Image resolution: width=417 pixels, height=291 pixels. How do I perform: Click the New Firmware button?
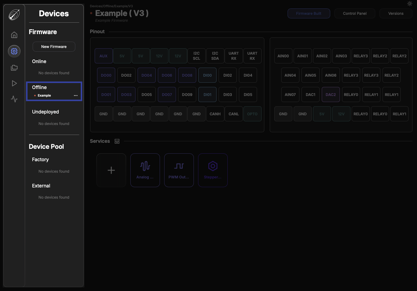pyautogui.click(x=54, y=47)
